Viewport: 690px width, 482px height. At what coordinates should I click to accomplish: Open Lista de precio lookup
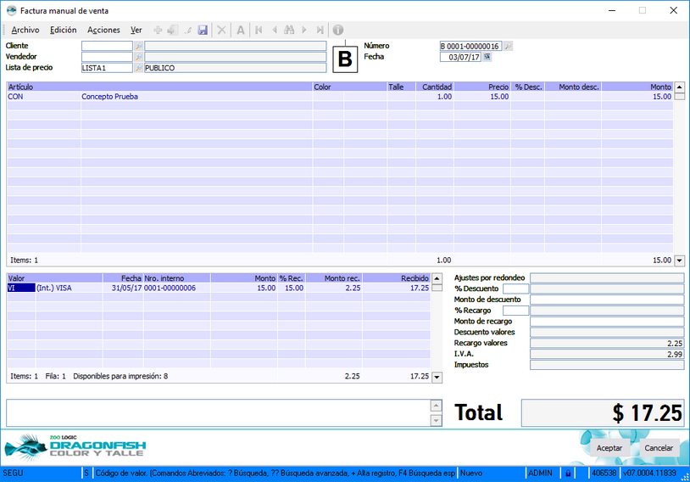(139, 68)
